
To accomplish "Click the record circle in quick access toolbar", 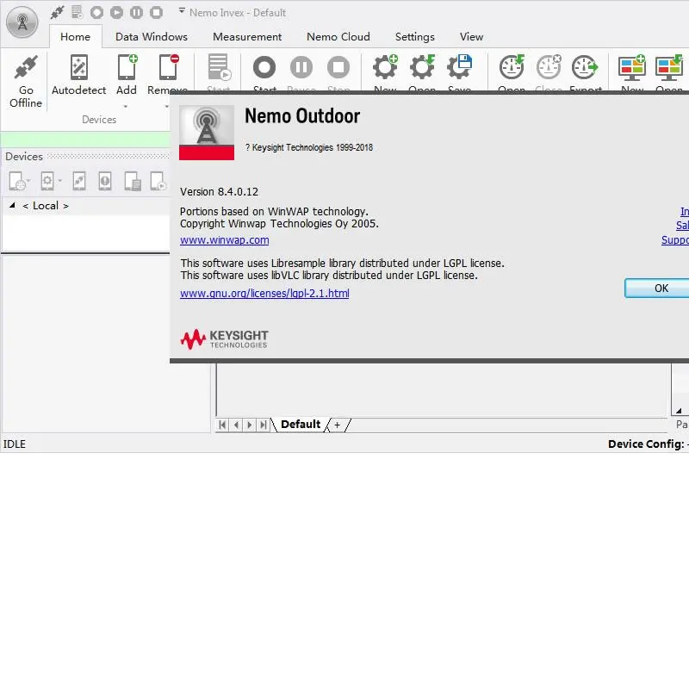I will tap(96, 12).
